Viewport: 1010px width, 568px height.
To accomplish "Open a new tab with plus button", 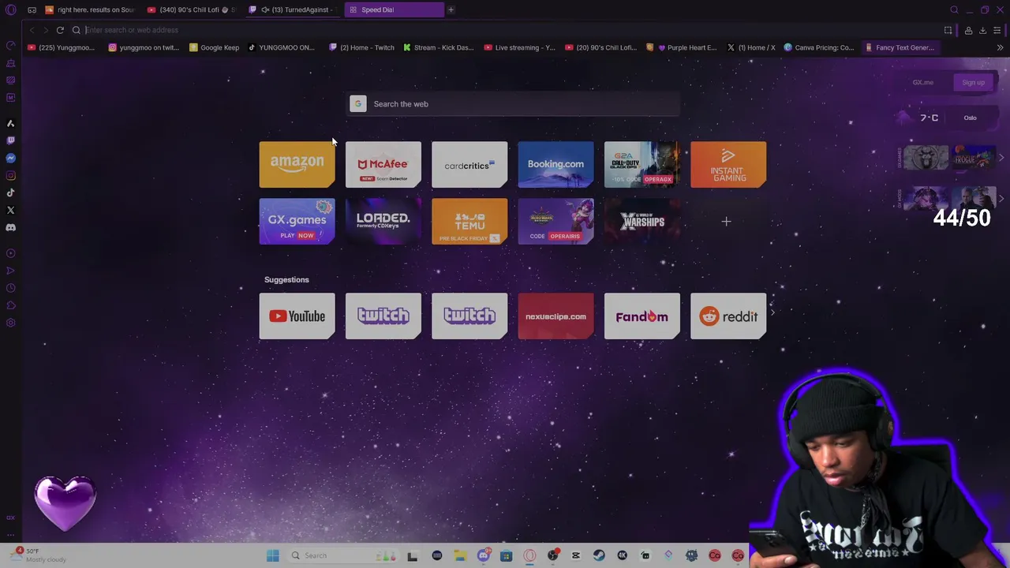I will 451,10.
